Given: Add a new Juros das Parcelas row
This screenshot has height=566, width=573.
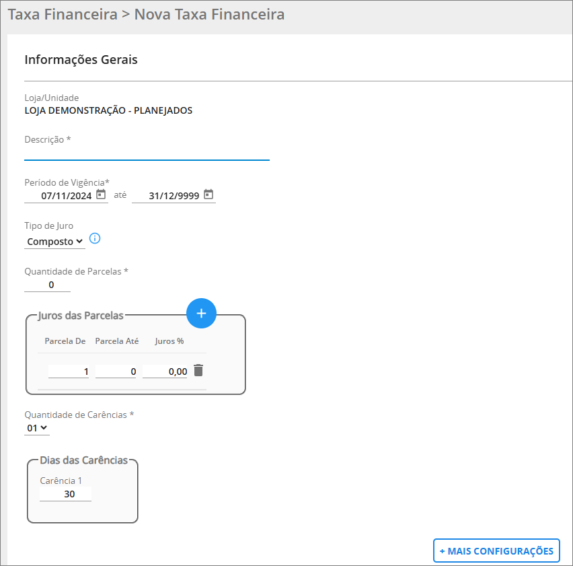Looking at the screenshot, I should tap(201, 314).
